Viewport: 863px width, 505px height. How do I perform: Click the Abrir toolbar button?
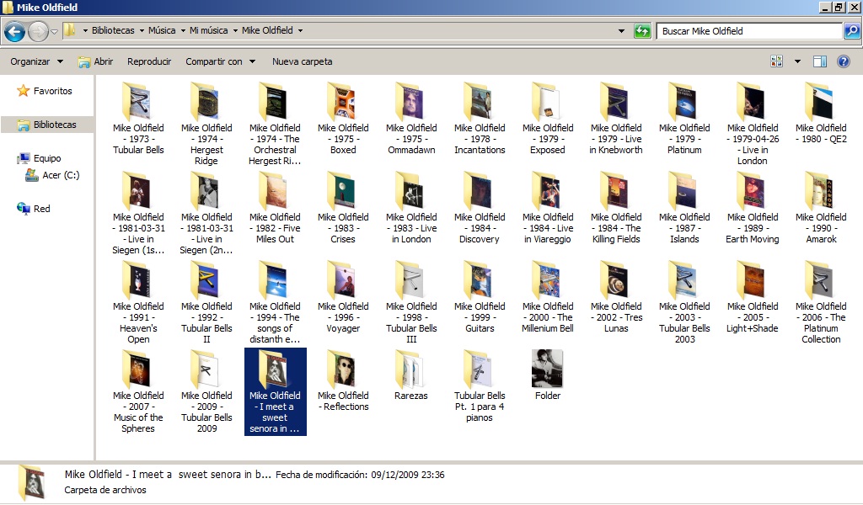pyautogui.click(x=96, y=61)
